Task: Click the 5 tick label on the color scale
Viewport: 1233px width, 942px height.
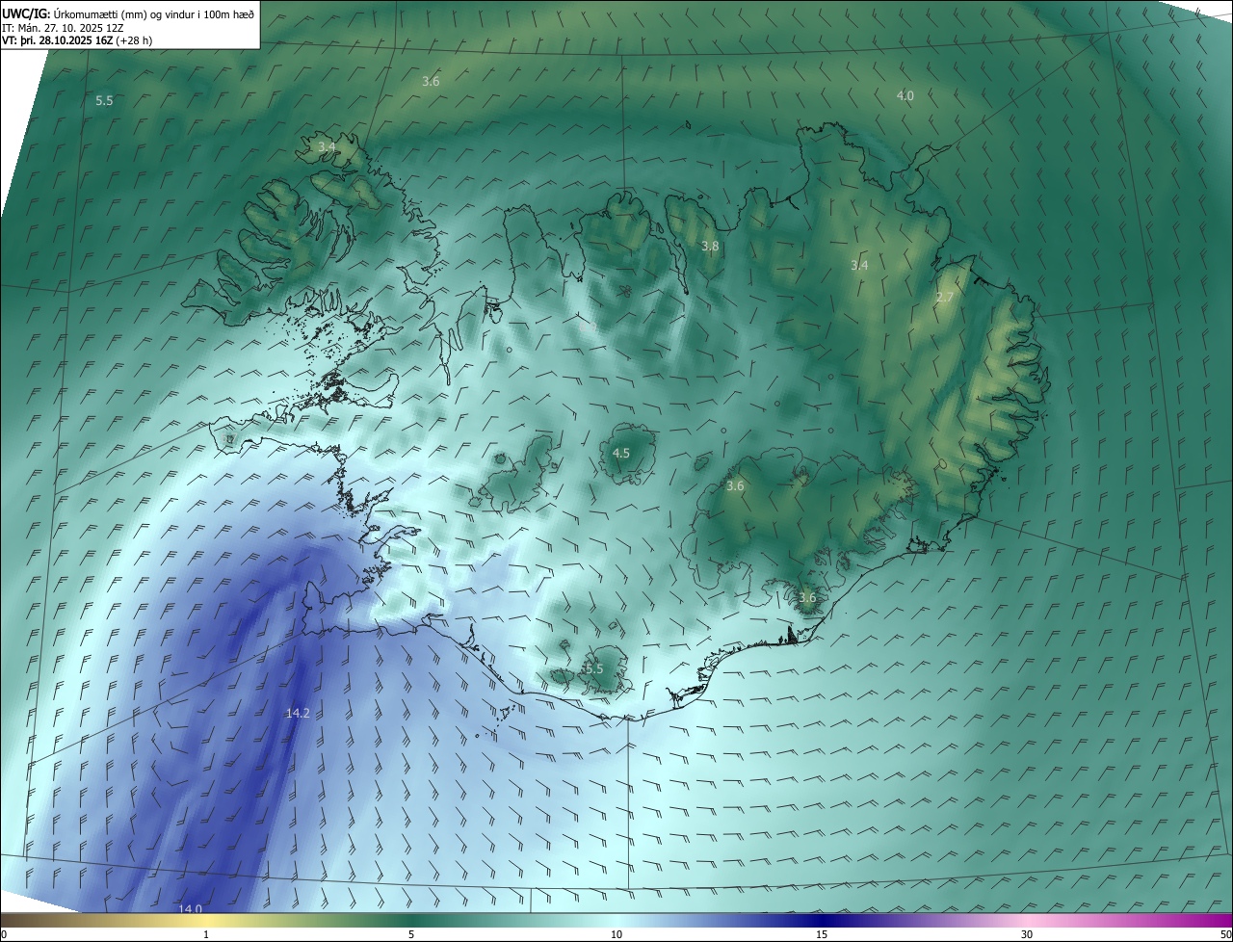Action: (x=411, y=935)
